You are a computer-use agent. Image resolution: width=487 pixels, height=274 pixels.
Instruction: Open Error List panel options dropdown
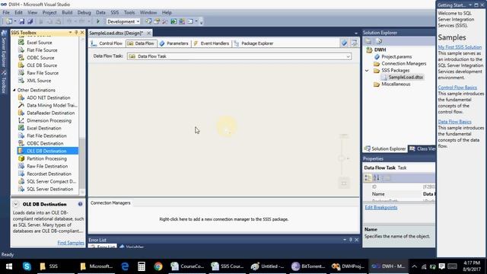[345, 240]
